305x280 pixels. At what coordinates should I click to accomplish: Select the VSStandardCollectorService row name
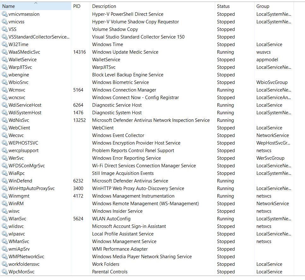(x=39, y=37)
